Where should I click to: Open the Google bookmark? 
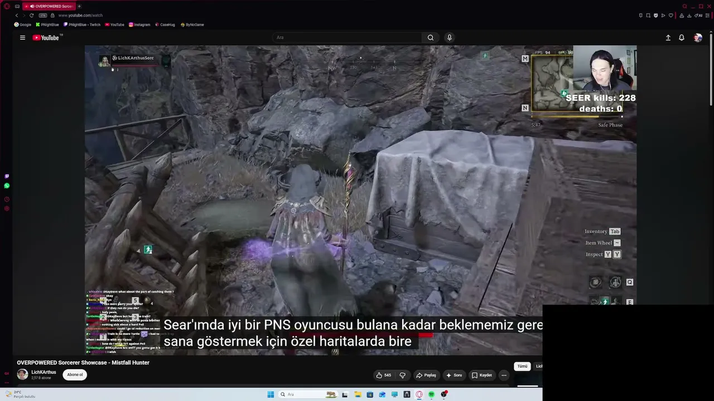coord(23,25)
